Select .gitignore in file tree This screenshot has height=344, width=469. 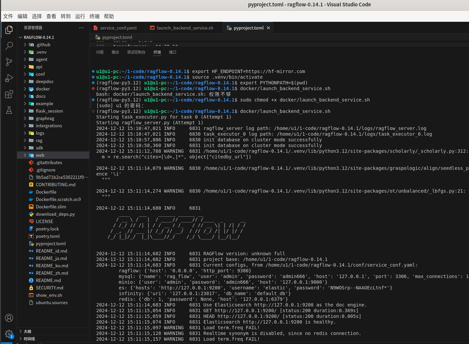tap(53, 170)
